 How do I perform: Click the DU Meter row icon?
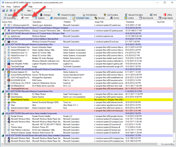pos(9,94)
